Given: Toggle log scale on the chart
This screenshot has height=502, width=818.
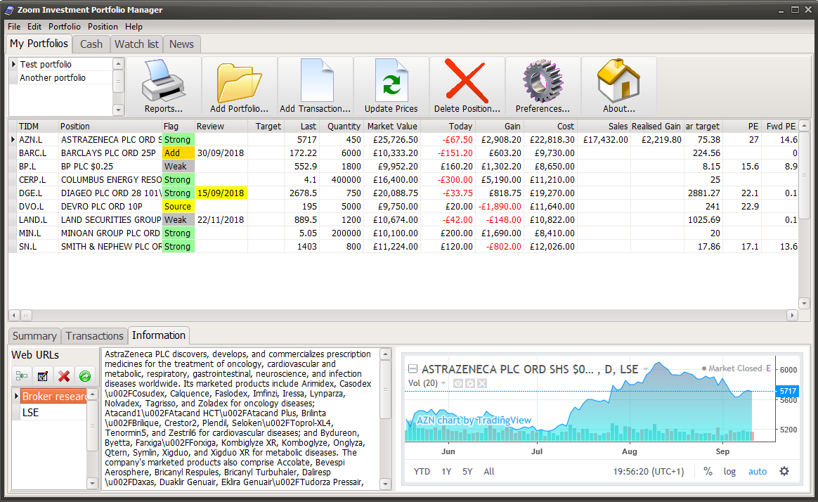Looking at the screenshot, I should click(729, 471).
